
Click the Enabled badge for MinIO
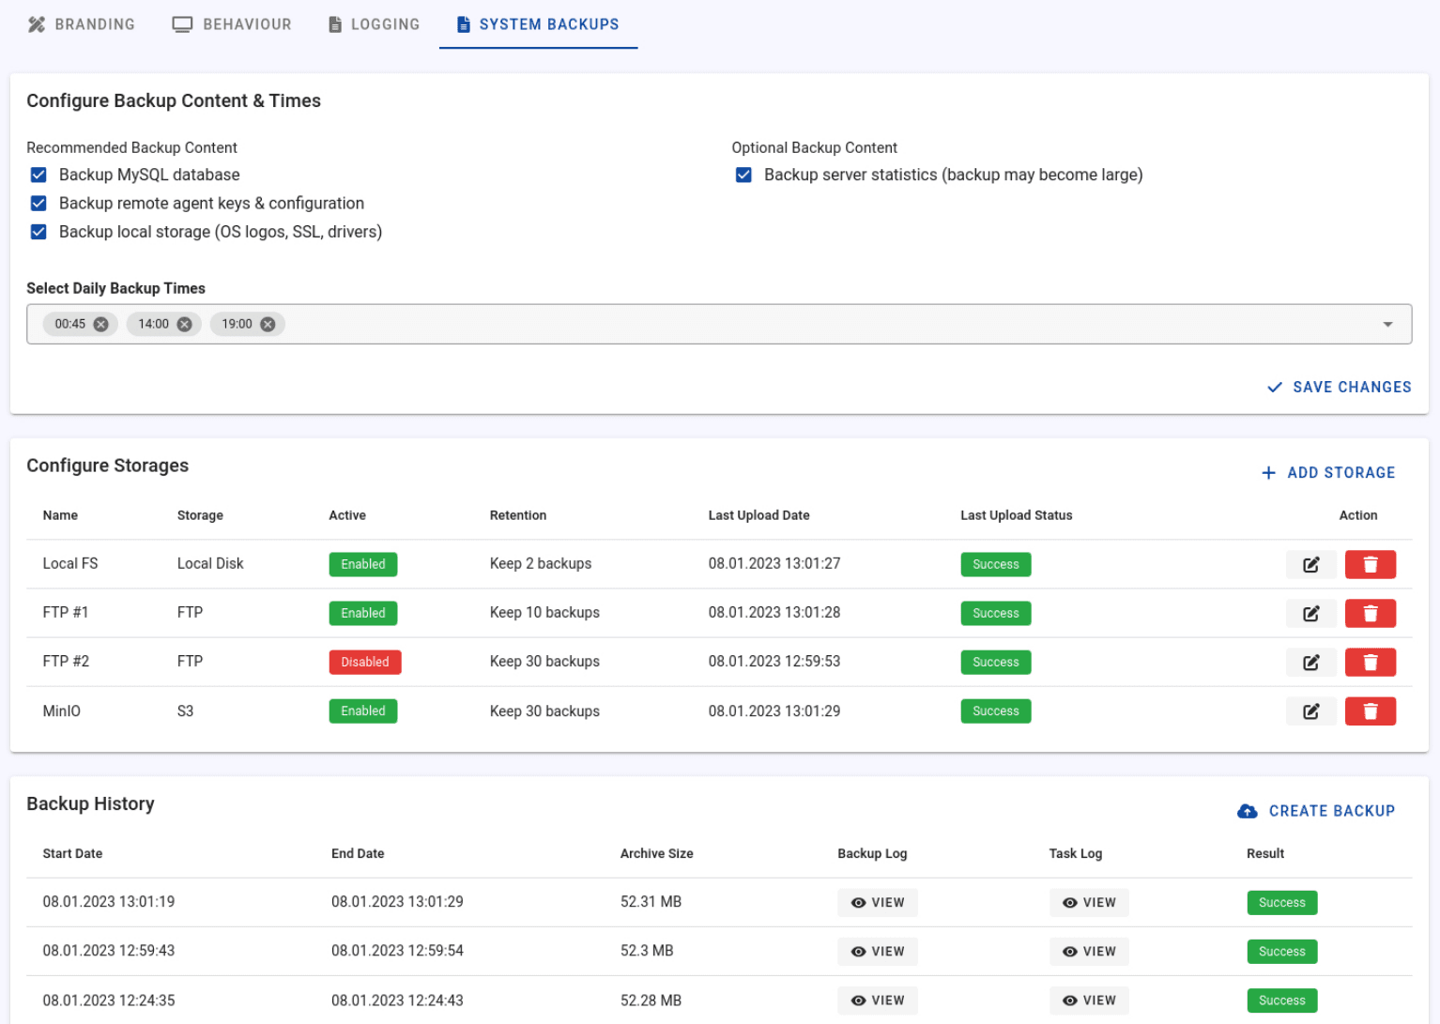point(363,711)
